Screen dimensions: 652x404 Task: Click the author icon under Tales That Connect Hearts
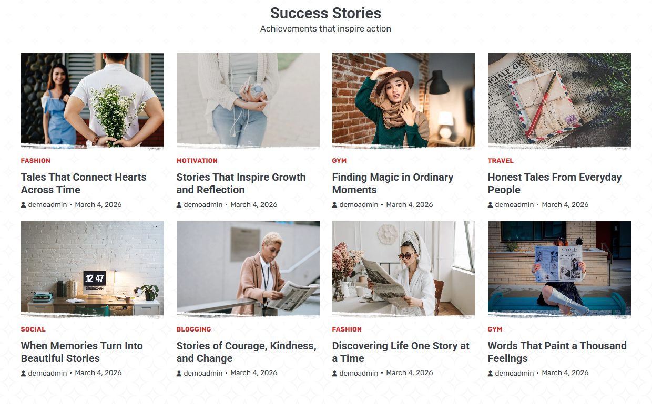point(24,205)
